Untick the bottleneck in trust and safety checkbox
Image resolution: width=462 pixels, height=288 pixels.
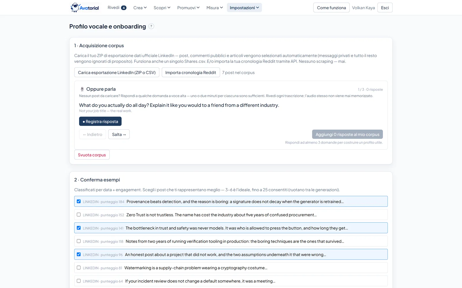[x=79, y=228]
